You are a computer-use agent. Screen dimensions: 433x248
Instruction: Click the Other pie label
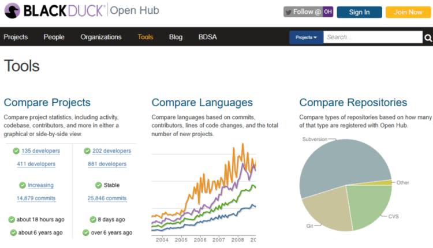(x=402, y=183)
